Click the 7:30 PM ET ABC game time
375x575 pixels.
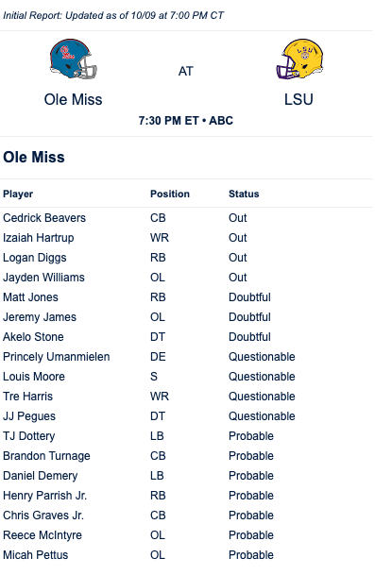coord(186,121)
